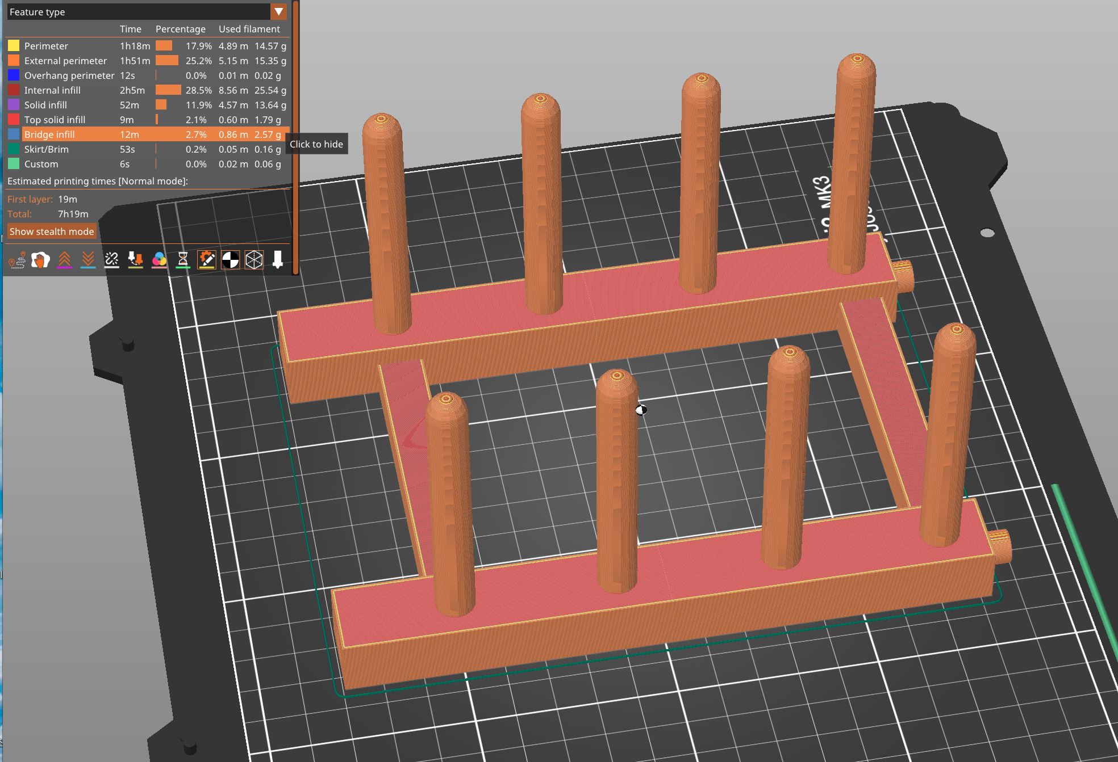Image resolution: width=1118 pixels, height=762 pixels.
Task: Toggle the center of mass indicator
Action: (230, 260)
